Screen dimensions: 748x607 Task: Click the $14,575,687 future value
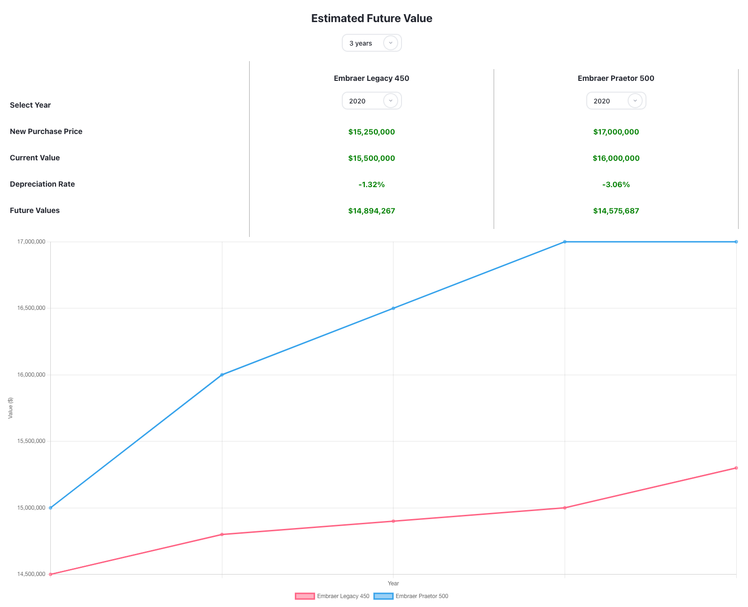tap(616, 211)
